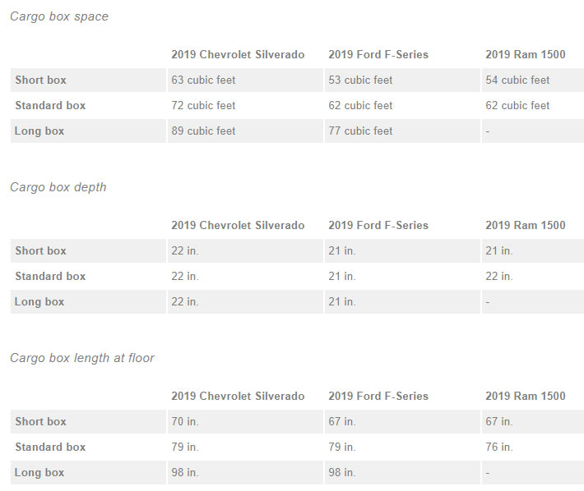Select the Ford long box 77 cubic feet cell

point(360,131)
